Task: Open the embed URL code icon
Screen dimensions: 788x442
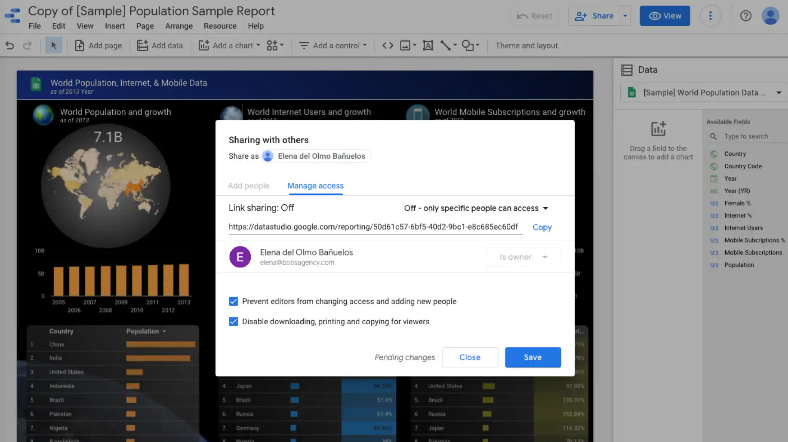Action: click(388, 45)
